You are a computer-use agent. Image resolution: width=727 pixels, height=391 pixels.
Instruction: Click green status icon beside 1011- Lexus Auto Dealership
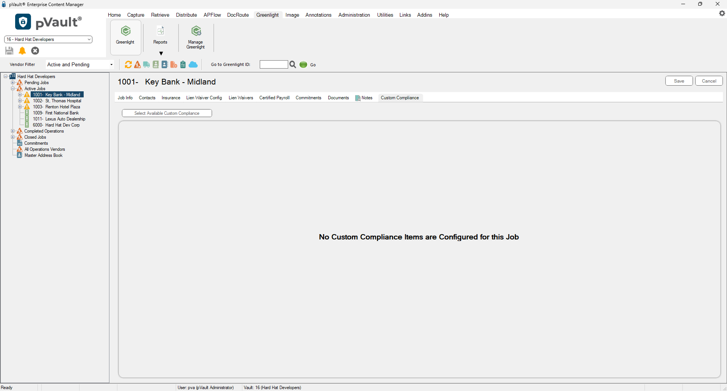(x=27, y=119)
